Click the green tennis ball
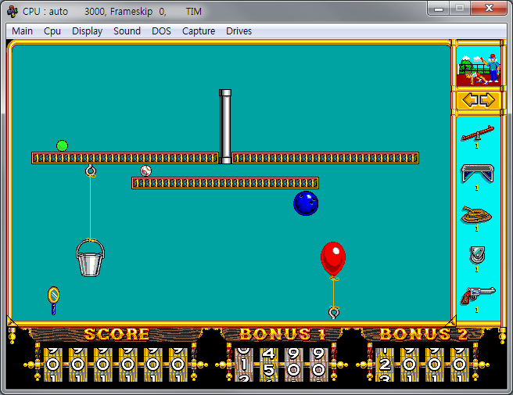 [x=62, y=145]
